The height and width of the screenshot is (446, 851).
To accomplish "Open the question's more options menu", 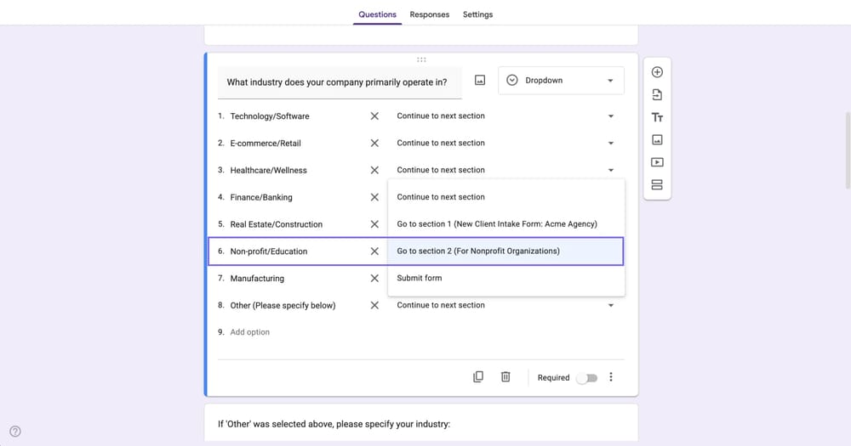I will click(x=611, y=377).
